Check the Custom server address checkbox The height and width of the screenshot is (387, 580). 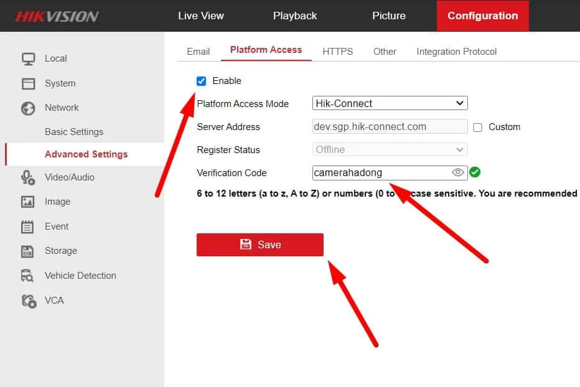coord(477,128)
